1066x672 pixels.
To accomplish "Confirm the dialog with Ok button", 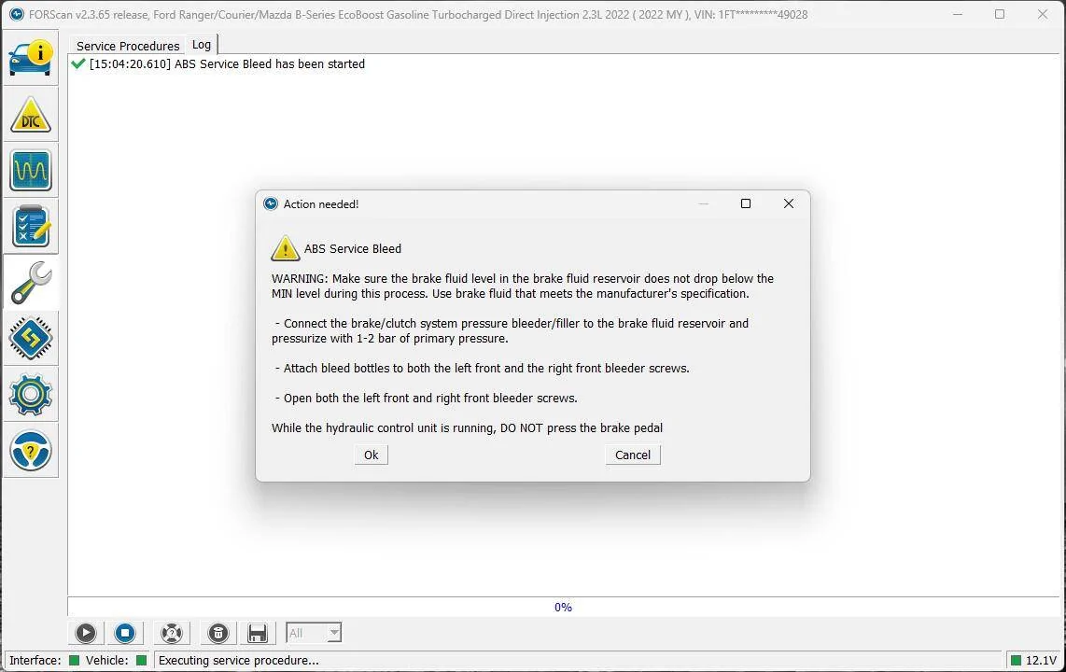I will point(372,455).
